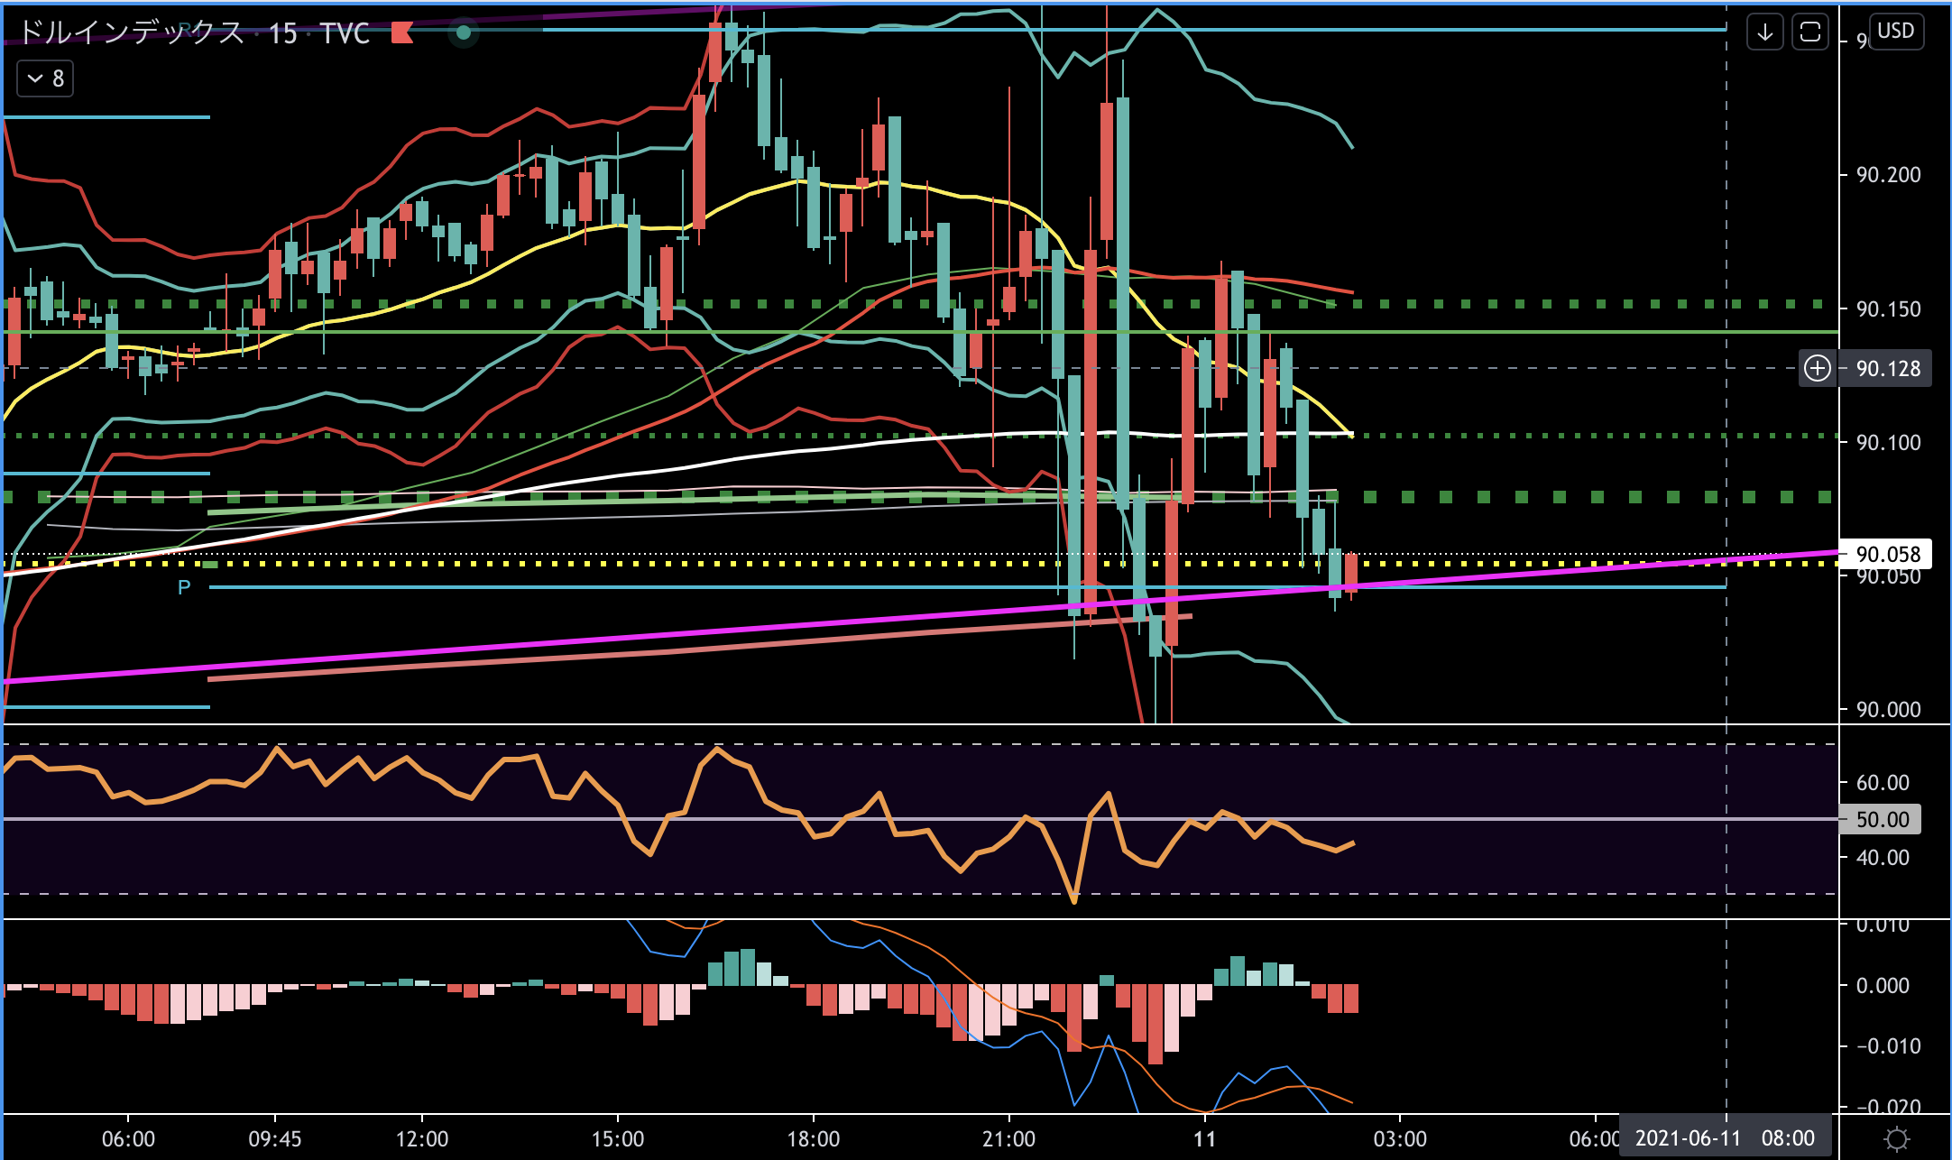
Task: Click the TVC exchange label
Action: (345, 33)
